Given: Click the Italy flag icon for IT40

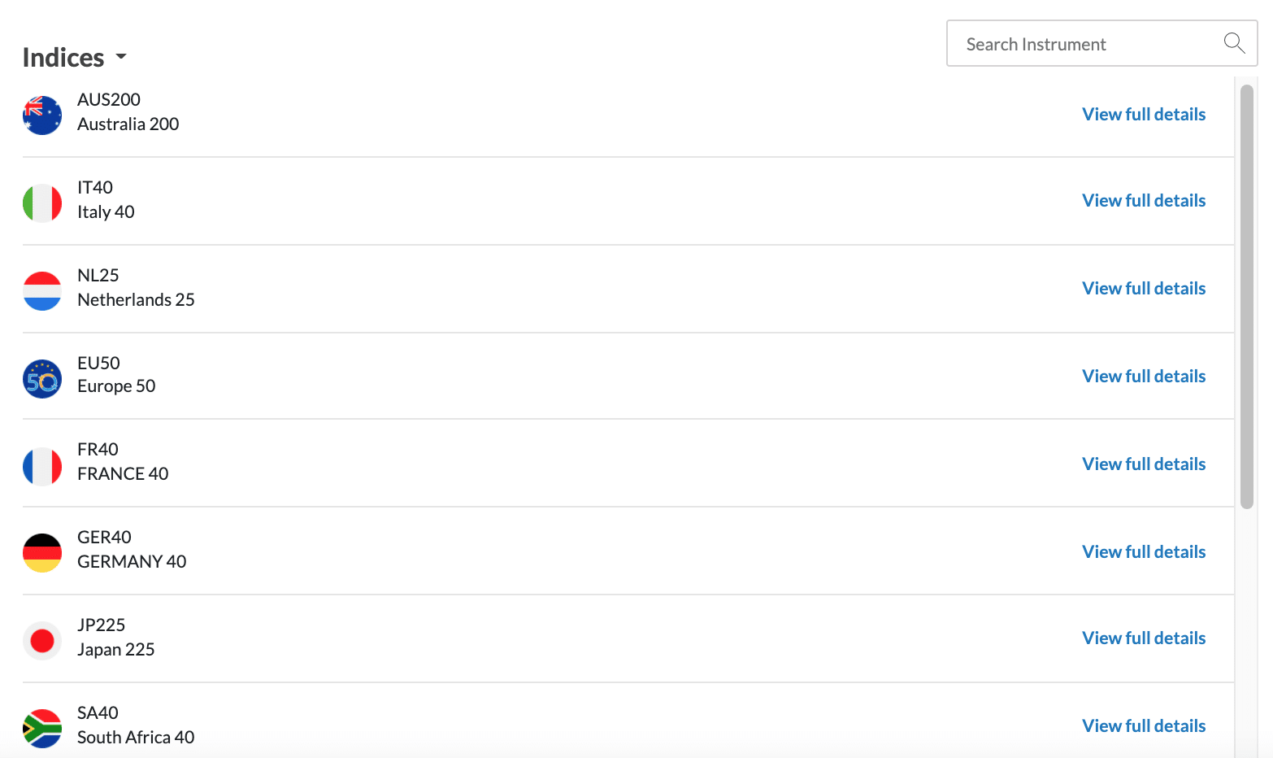Looking at the screenshot, I should click(42, 203).
